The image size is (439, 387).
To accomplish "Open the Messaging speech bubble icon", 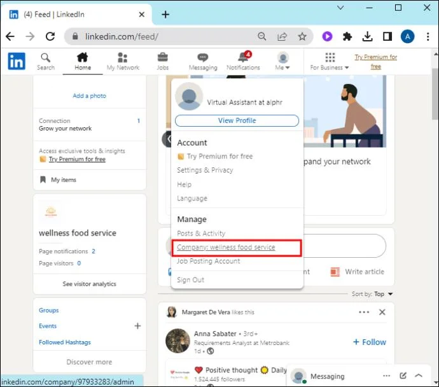I will coord(203,57).
